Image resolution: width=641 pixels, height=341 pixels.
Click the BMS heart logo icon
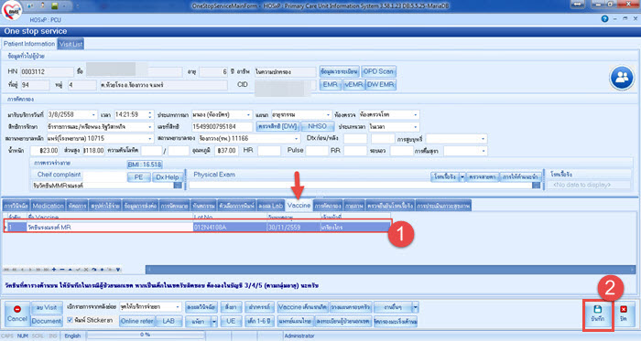11,10
